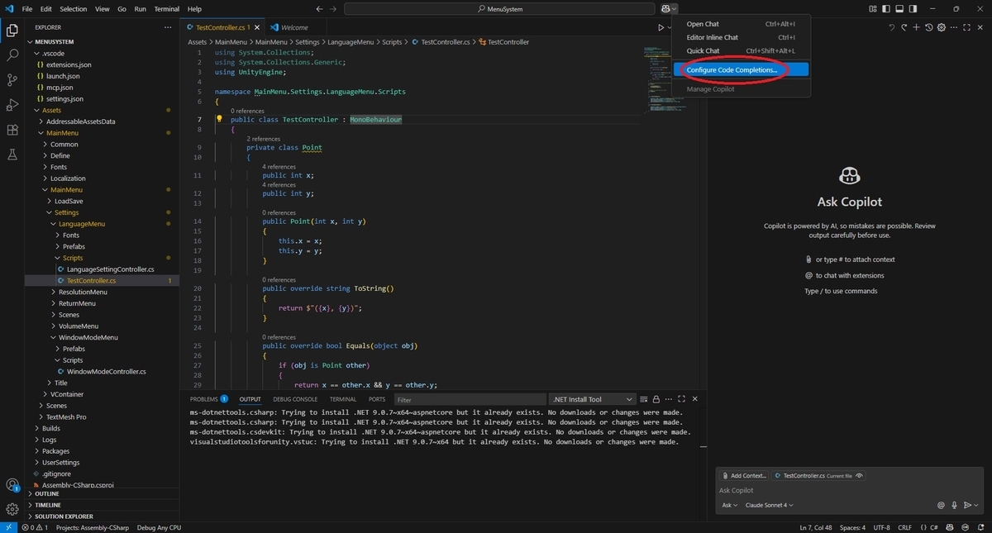992x533 pixels.
Task: Toggle eye icon on TestController.cs context
Action: (860, 476)
